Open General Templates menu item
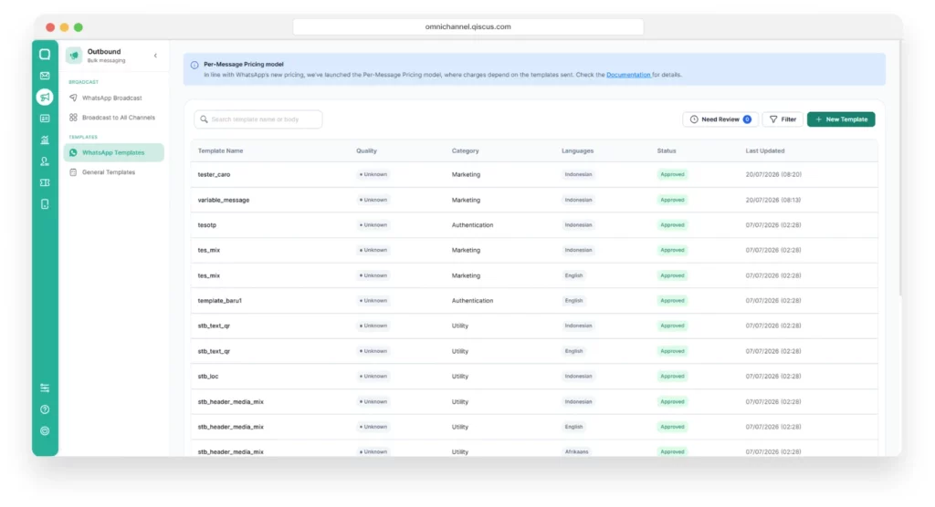935x507 pixels. coord(113,172)
